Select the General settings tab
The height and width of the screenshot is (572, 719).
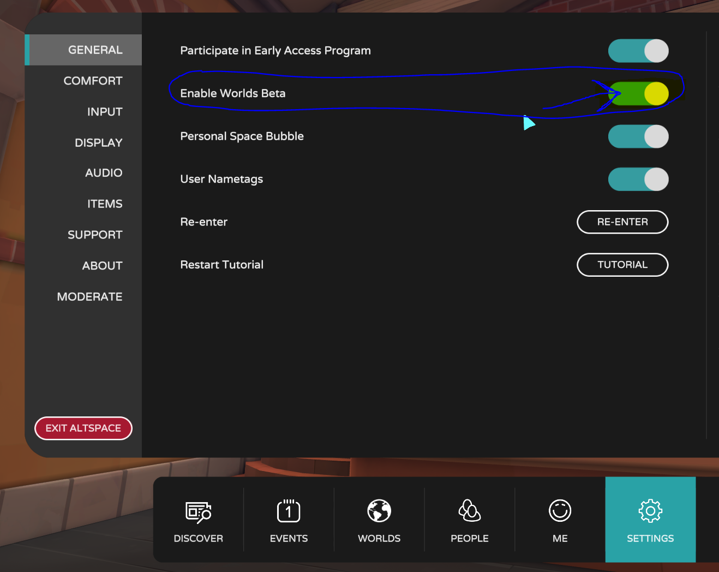click(95, 50)
